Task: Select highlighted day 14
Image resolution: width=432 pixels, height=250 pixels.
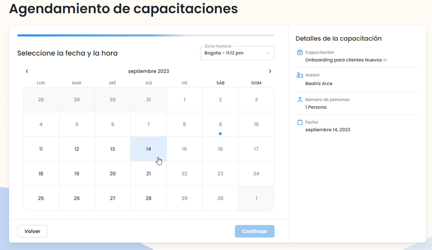Action: [x=148, y=149]
